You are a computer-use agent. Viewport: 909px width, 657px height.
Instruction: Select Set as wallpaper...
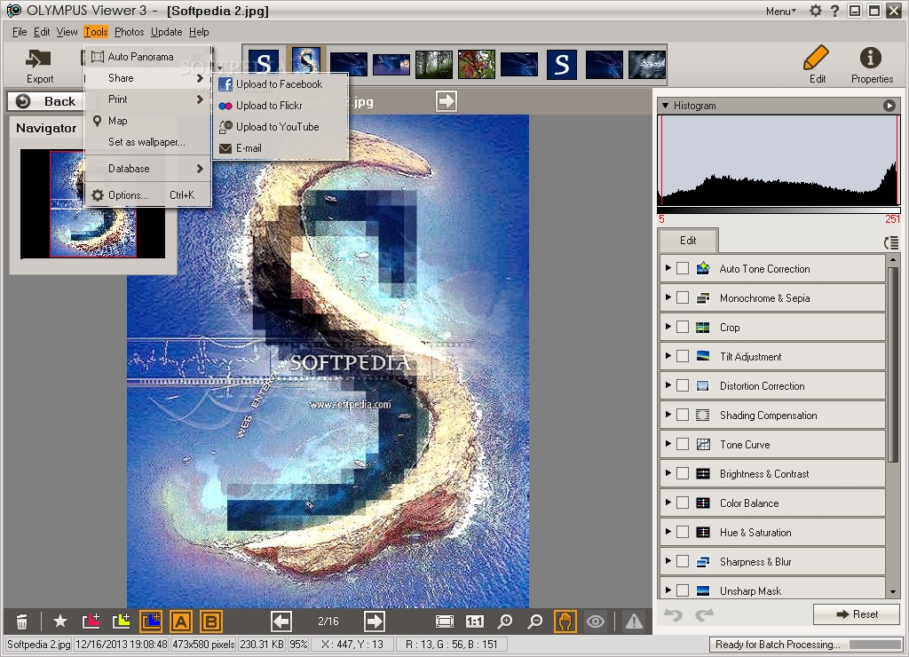pyautogui.click(x=148, y=141)
